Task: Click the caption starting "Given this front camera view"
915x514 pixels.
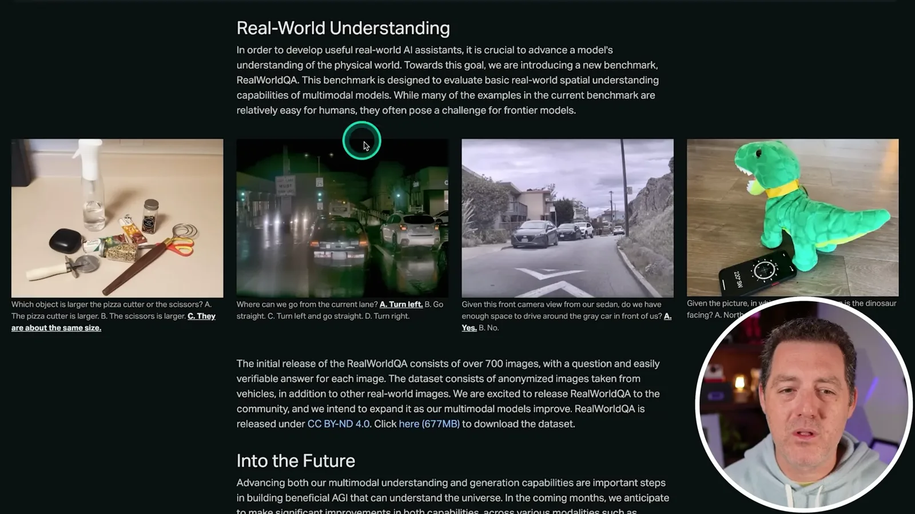Action: pyautogui.click(x=567, y=316)
